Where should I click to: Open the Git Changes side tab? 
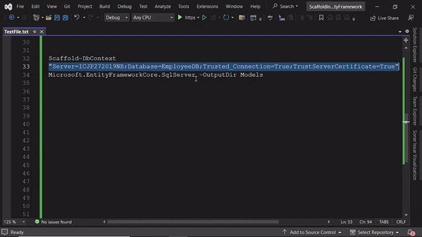pyautogui.click(x=415, y=79)
